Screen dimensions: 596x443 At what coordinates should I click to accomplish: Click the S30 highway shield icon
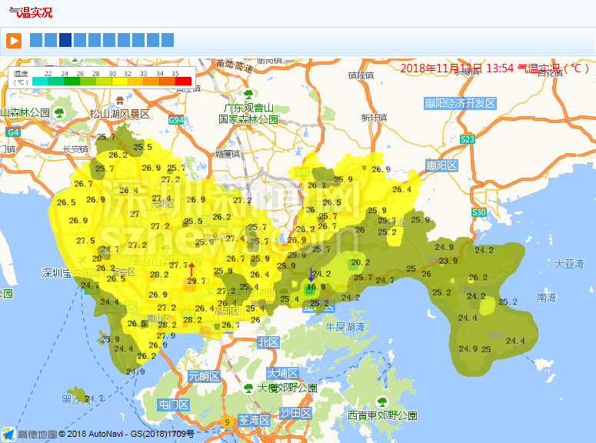coord(479,212)
